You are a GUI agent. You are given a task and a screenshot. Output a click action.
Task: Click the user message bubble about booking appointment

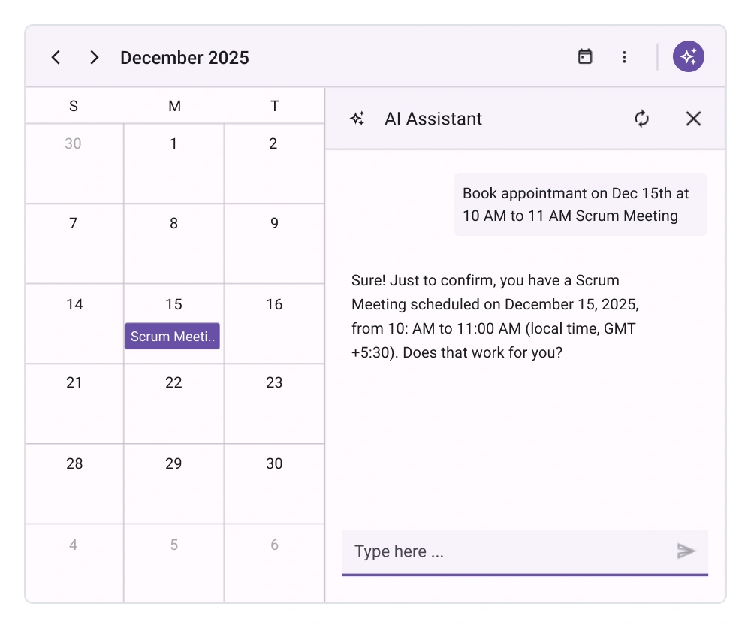(580, 204)
